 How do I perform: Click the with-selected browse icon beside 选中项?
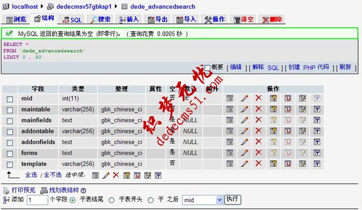click(x=96, y=175)
